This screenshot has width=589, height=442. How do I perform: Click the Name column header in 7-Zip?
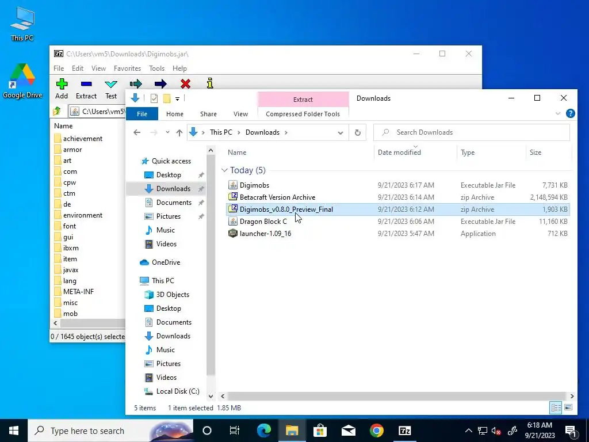[63, 126]
